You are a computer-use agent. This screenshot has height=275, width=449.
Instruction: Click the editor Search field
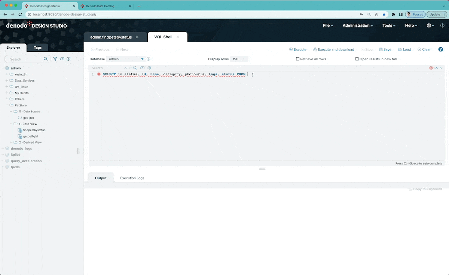[x=106, y=68]
